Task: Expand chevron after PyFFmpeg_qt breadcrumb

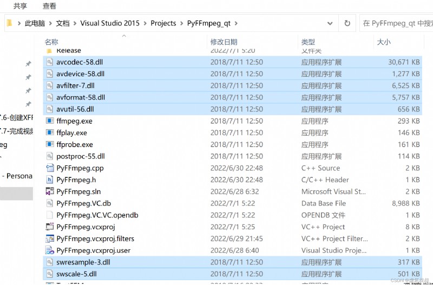Action: coord(236,23)
